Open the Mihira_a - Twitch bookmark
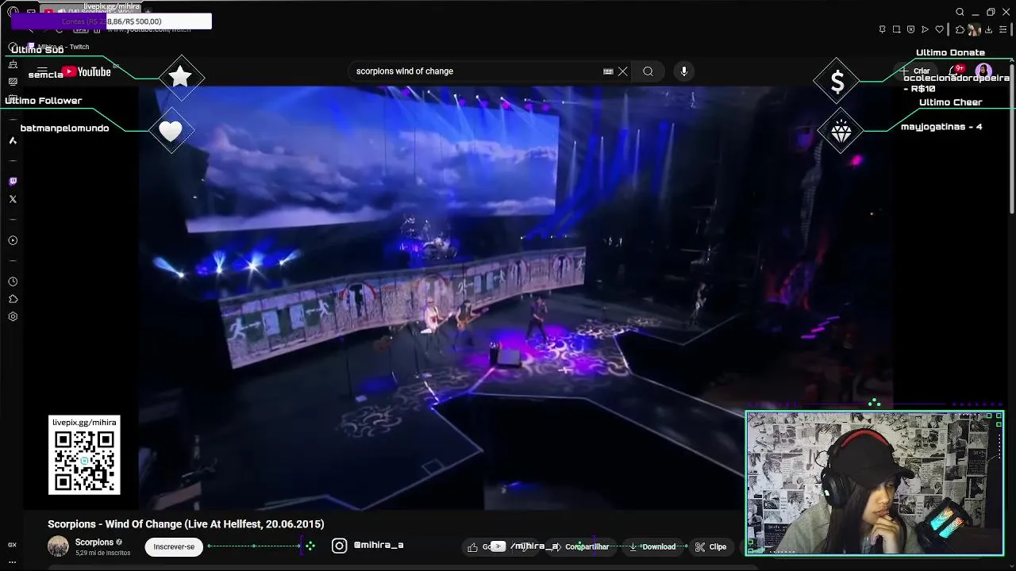The image size is (1016, 571). pos(58,47)
